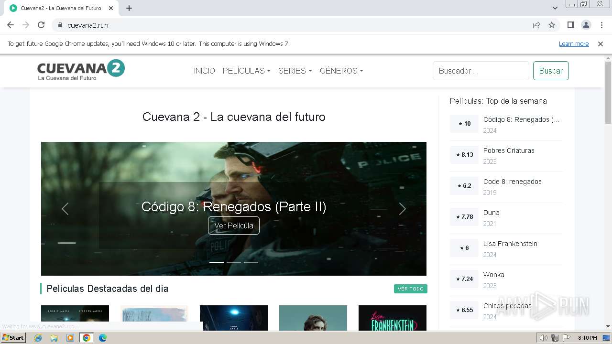612x344 pixels.
Task: Open the third featured poster with blue light
Action: point(234,318)
